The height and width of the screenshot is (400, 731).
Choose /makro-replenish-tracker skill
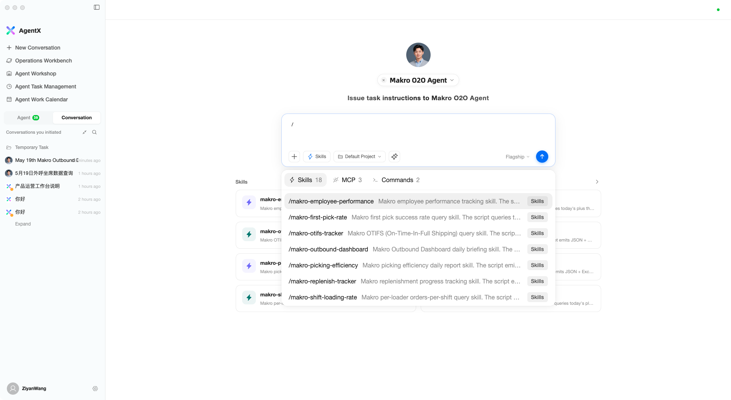[x=418, y=281]
